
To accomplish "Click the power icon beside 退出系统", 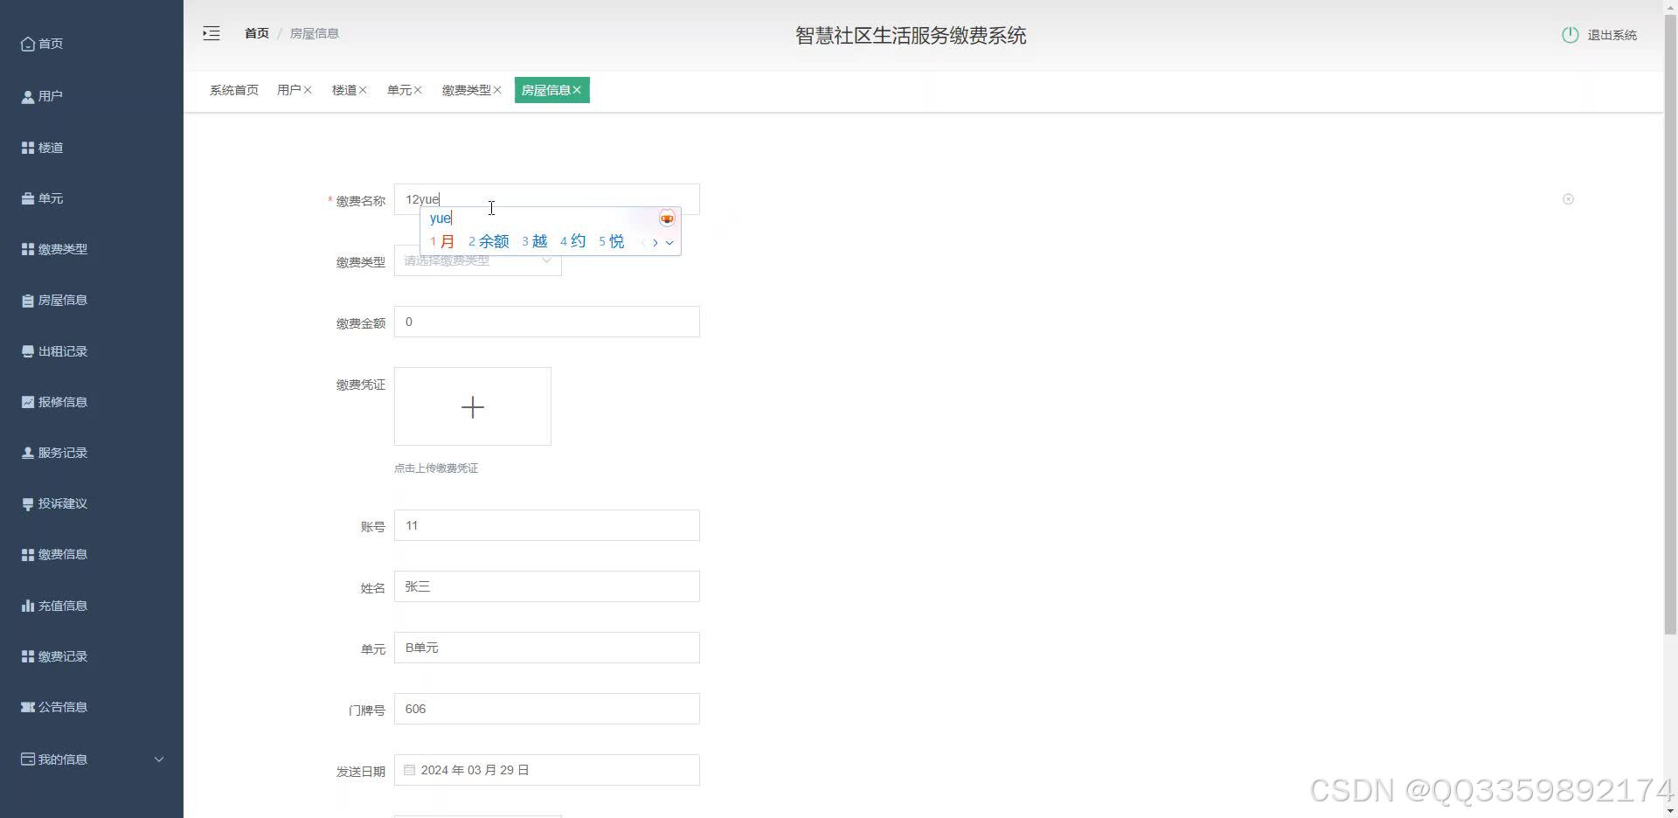I will pyautogui.click(x=1570, y=35).
